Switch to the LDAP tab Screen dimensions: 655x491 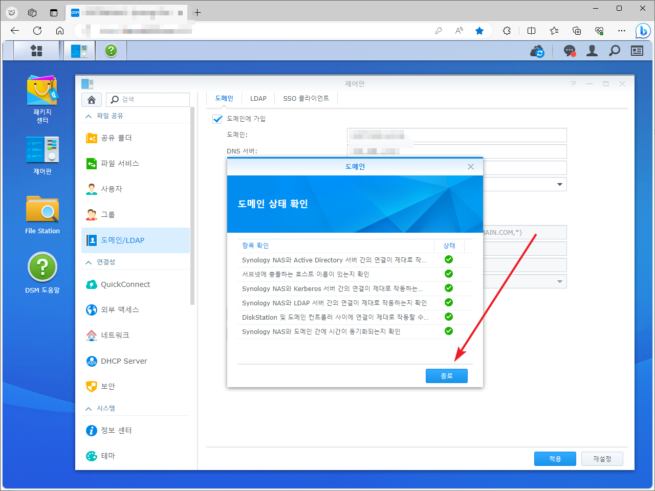258,98
